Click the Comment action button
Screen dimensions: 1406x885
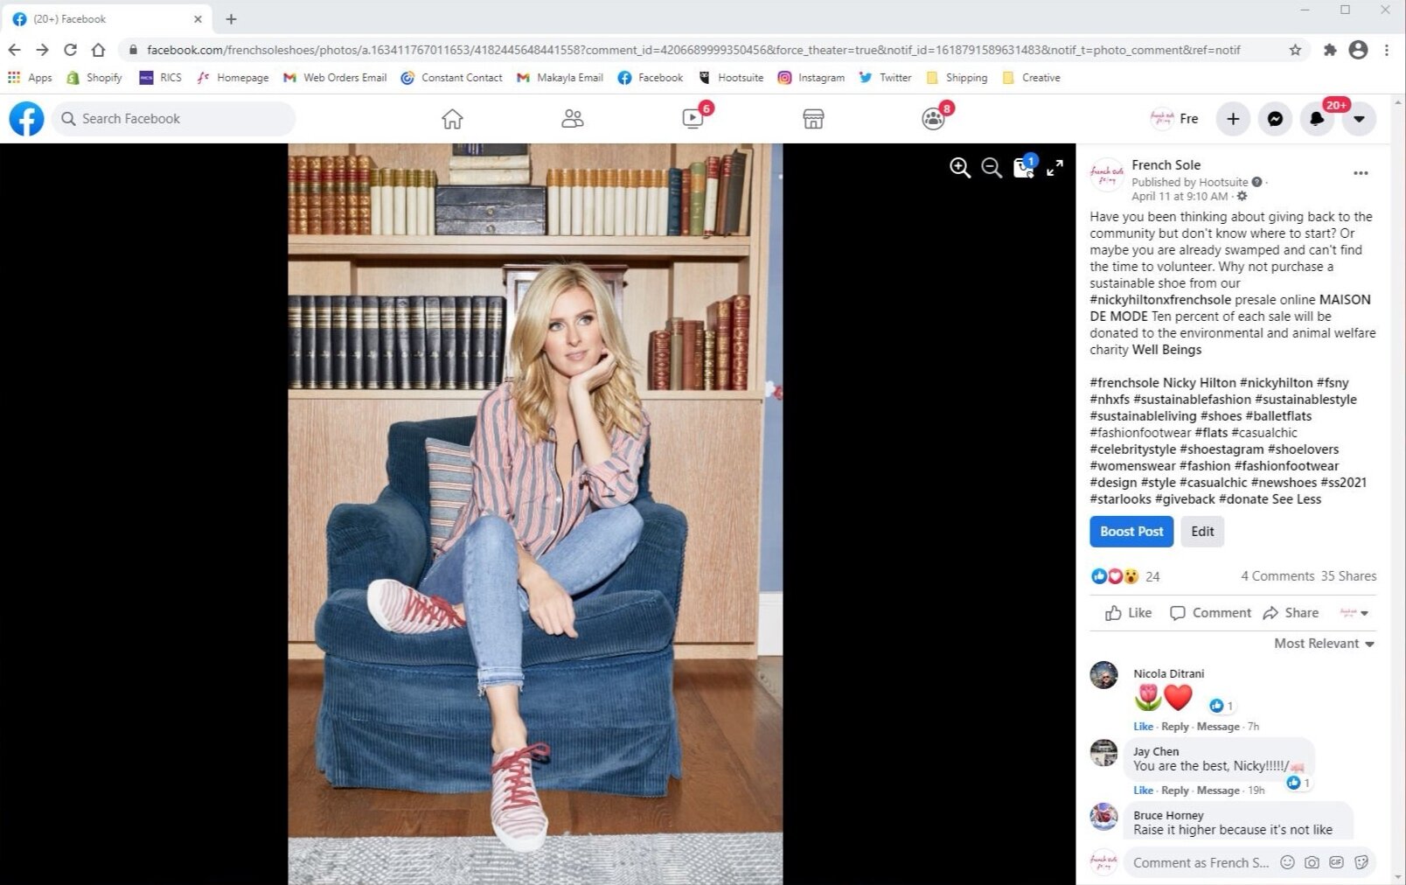[1210, 613]
